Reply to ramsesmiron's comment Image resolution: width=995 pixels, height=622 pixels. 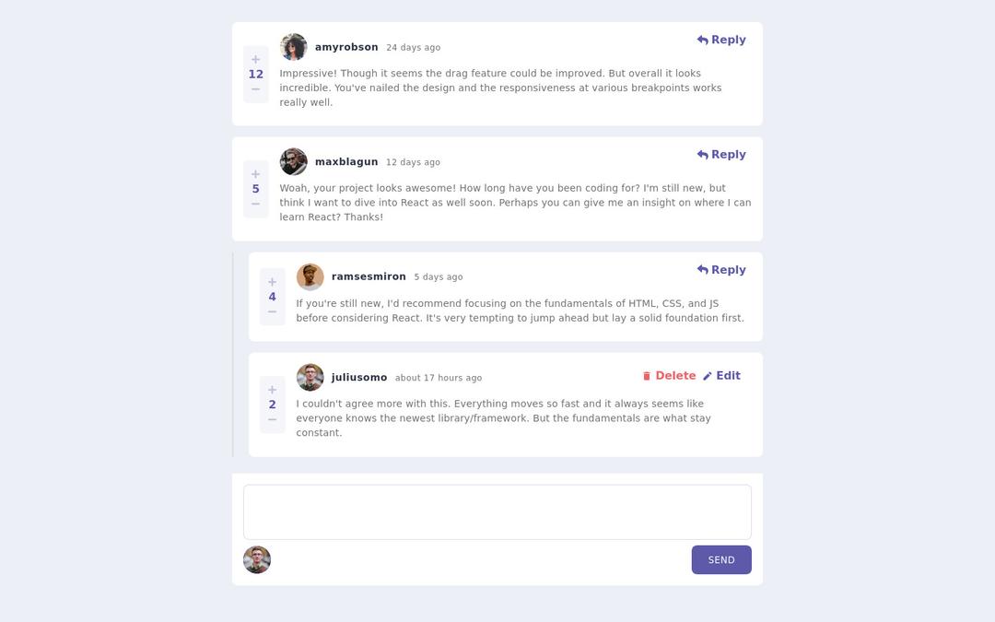tap(721, 270)
